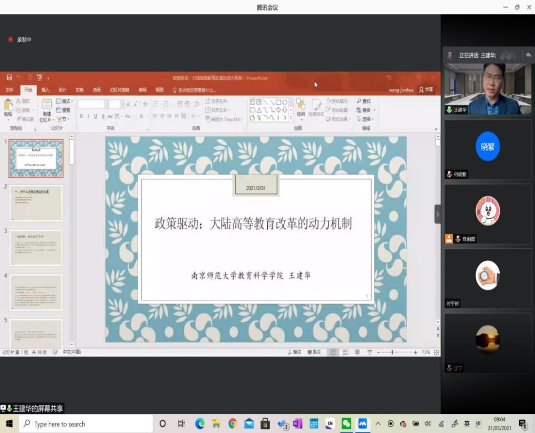This screenshot has height=433, width=535.
Task: Open the Arrange (排列) tool
Action: [x=301, y=108]
